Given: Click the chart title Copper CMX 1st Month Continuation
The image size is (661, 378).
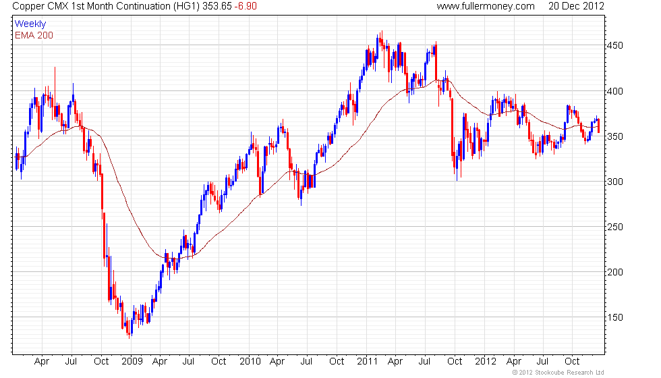Looking at the screenshot, I should [x=91, y=6].
